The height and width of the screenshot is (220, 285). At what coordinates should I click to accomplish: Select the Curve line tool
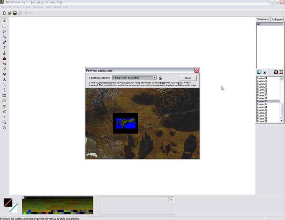(4, 90)
